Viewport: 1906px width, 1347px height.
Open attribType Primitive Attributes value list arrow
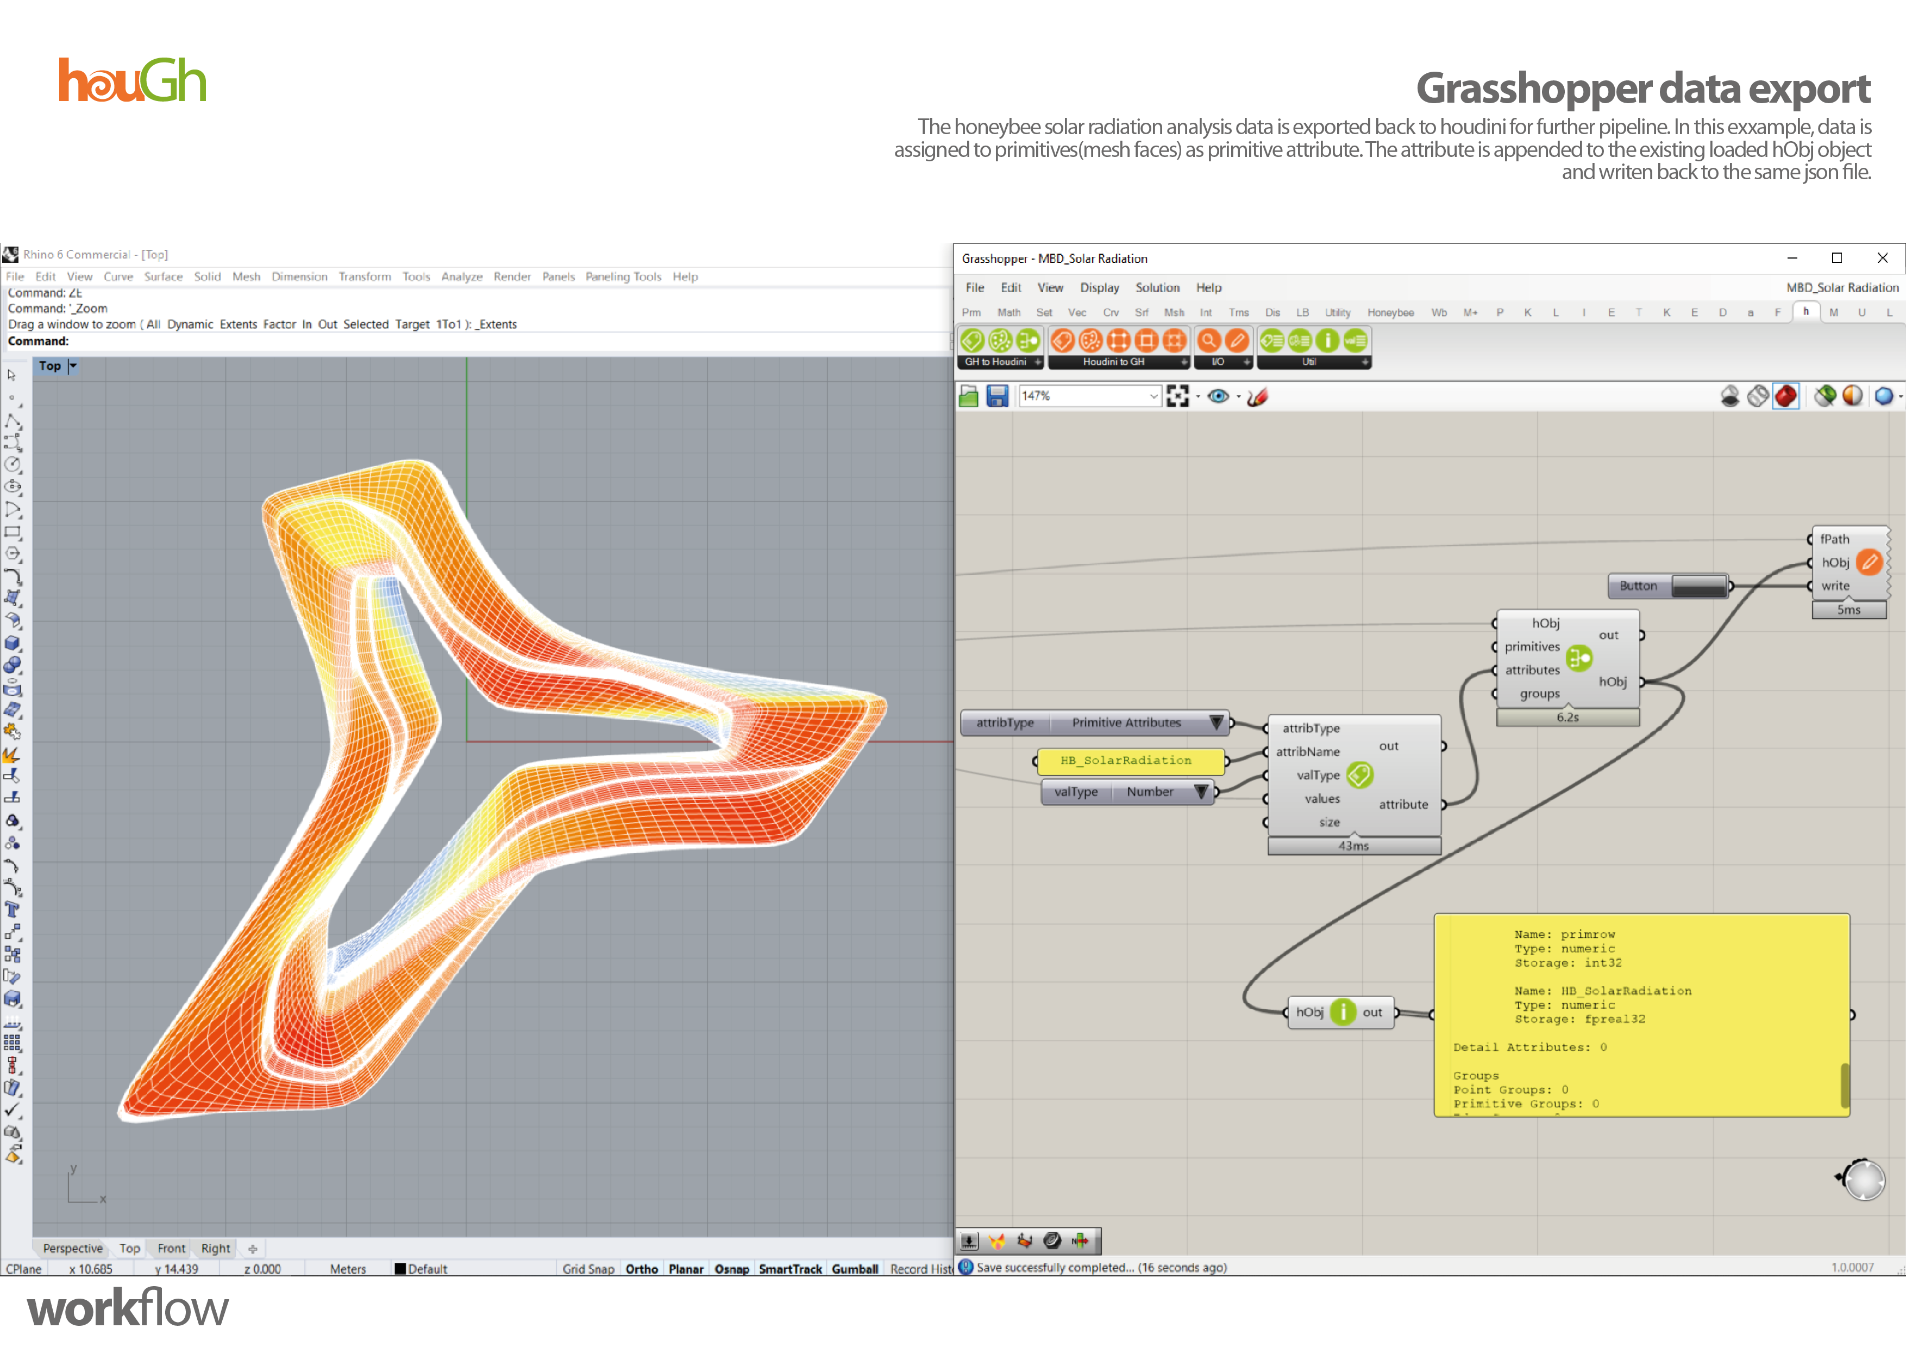click(x=1216, y=722)
